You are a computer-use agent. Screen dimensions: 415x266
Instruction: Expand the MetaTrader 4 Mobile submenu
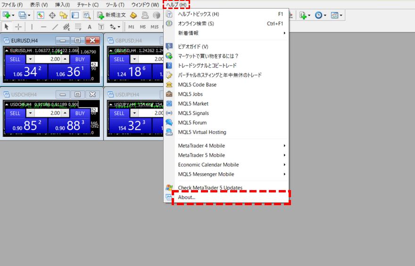click(x=226, y=146)
